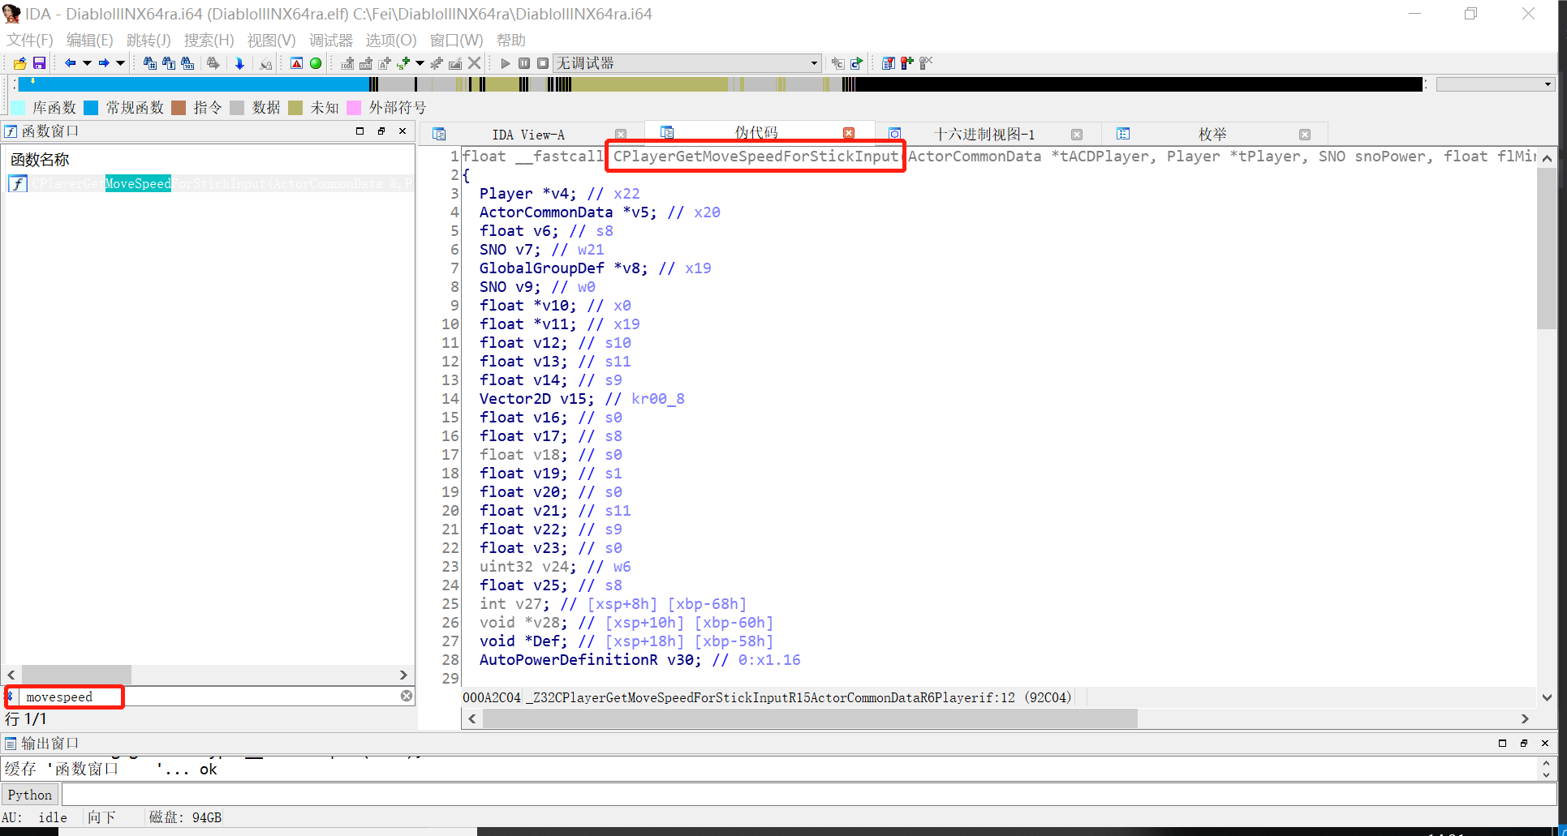Close the 伪代码 tab

coord(849,133)
